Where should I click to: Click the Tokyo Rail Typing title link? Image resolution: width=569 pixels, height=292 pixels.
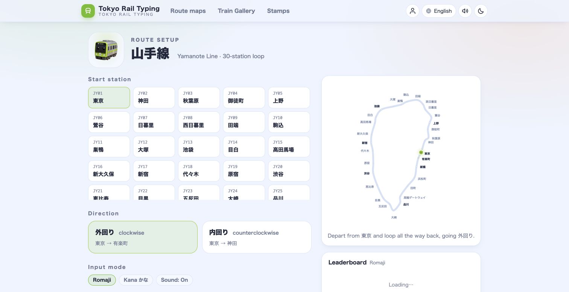click(129, 11)
